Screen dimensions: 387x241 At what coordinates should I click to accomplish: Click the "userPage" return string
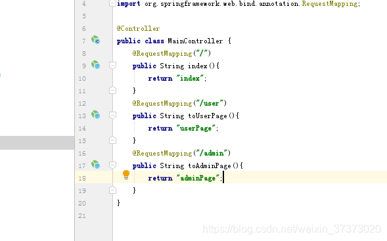point(196,128)
